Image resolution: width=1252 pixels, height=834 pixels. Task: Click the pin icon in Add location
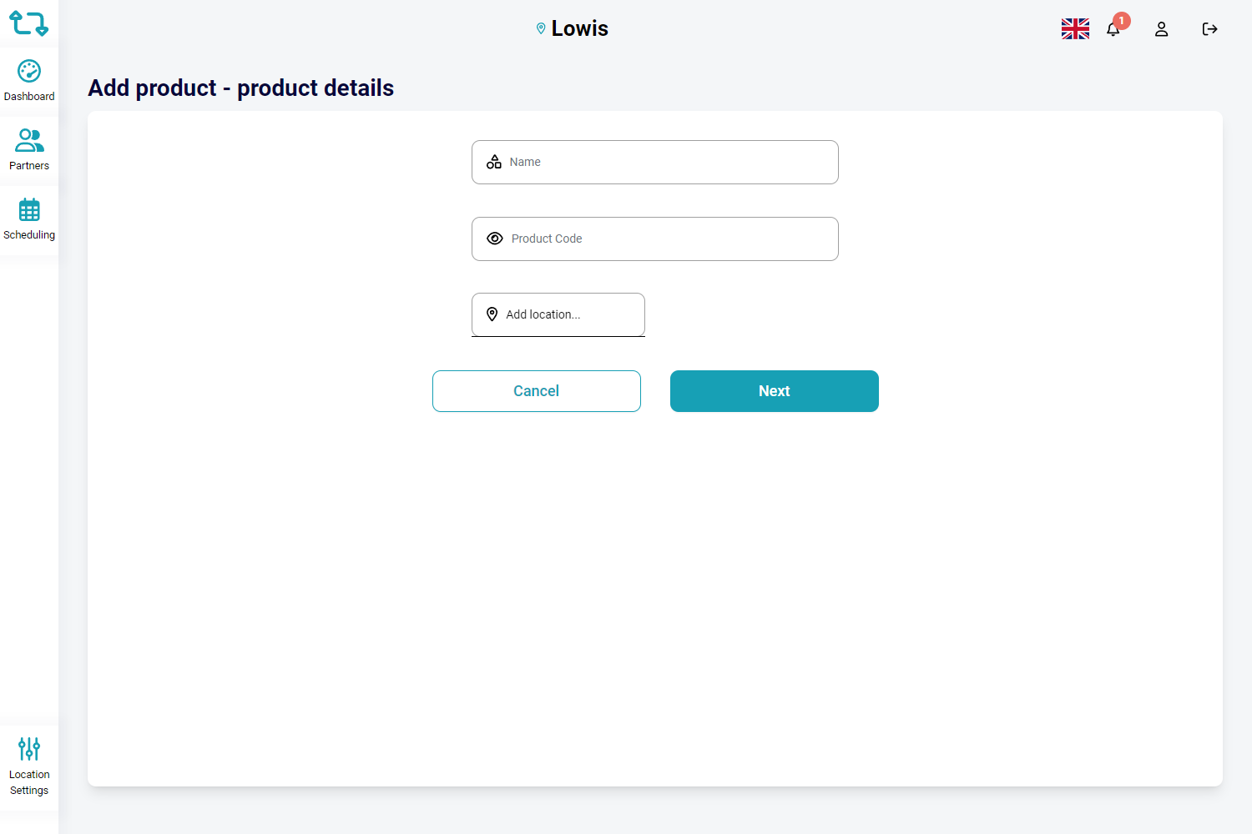coord(492,314)
